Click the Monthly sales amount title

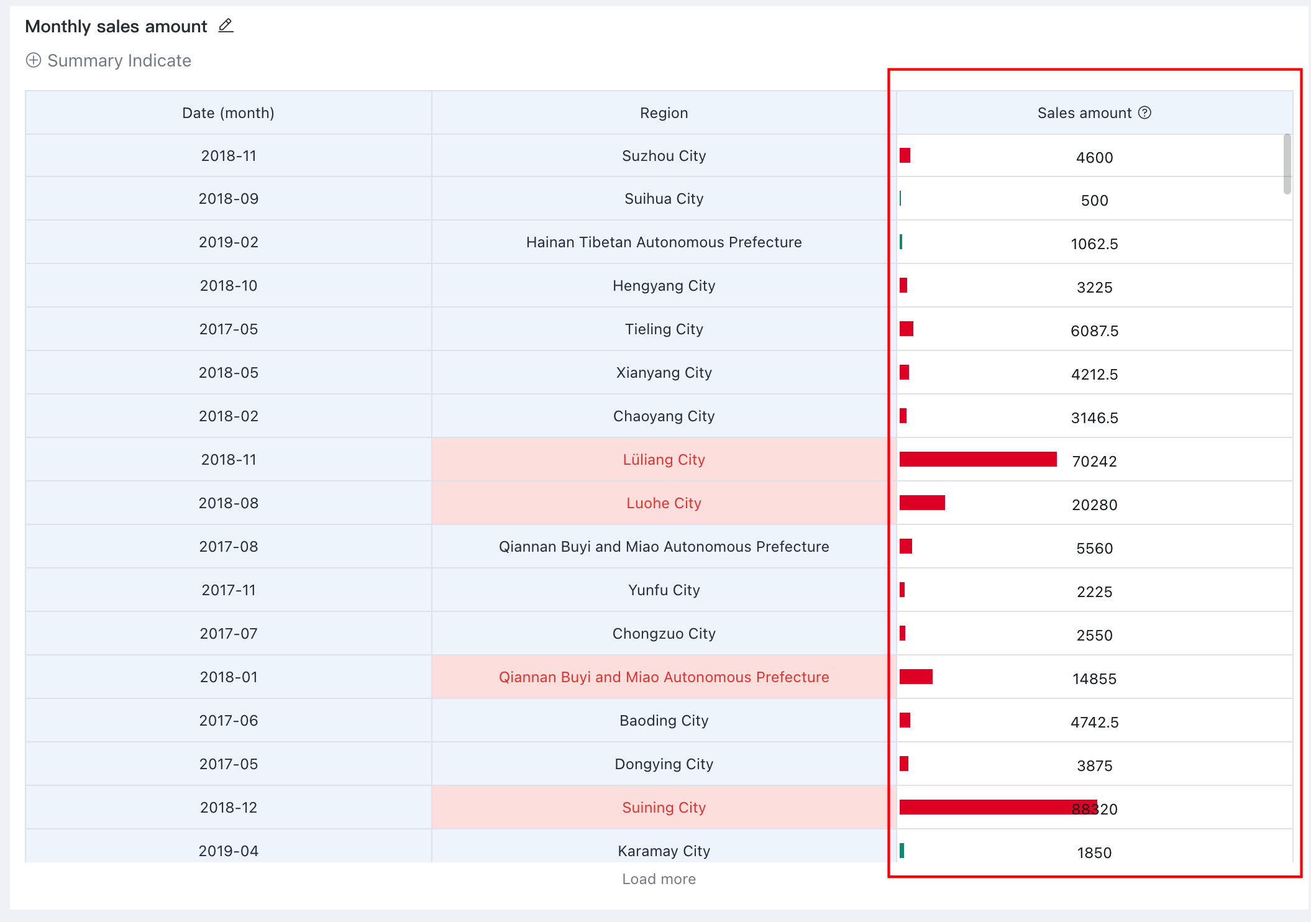pos(116,26)
